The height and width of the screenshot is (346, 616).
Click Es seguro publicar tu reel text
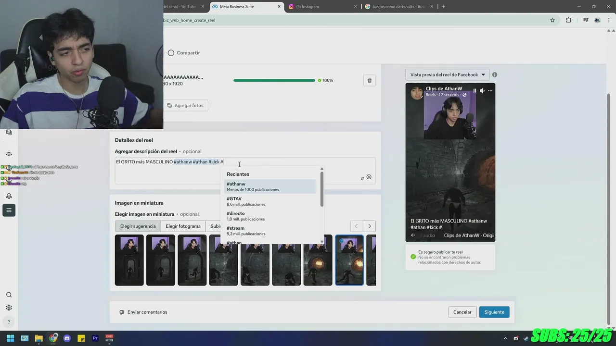[440, 252]
